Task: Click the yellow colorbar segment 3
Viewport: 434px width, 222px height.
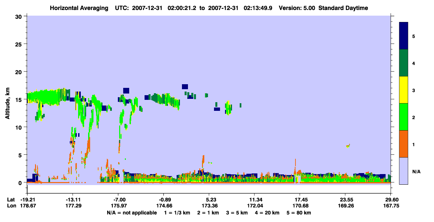Action: (404, 90)
